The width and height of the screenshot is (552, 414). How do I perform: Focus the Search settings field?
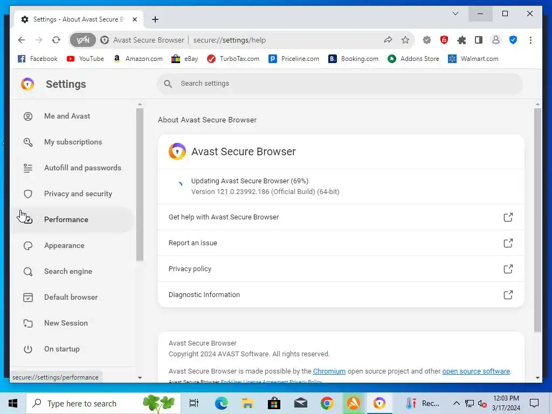[340, 84]
